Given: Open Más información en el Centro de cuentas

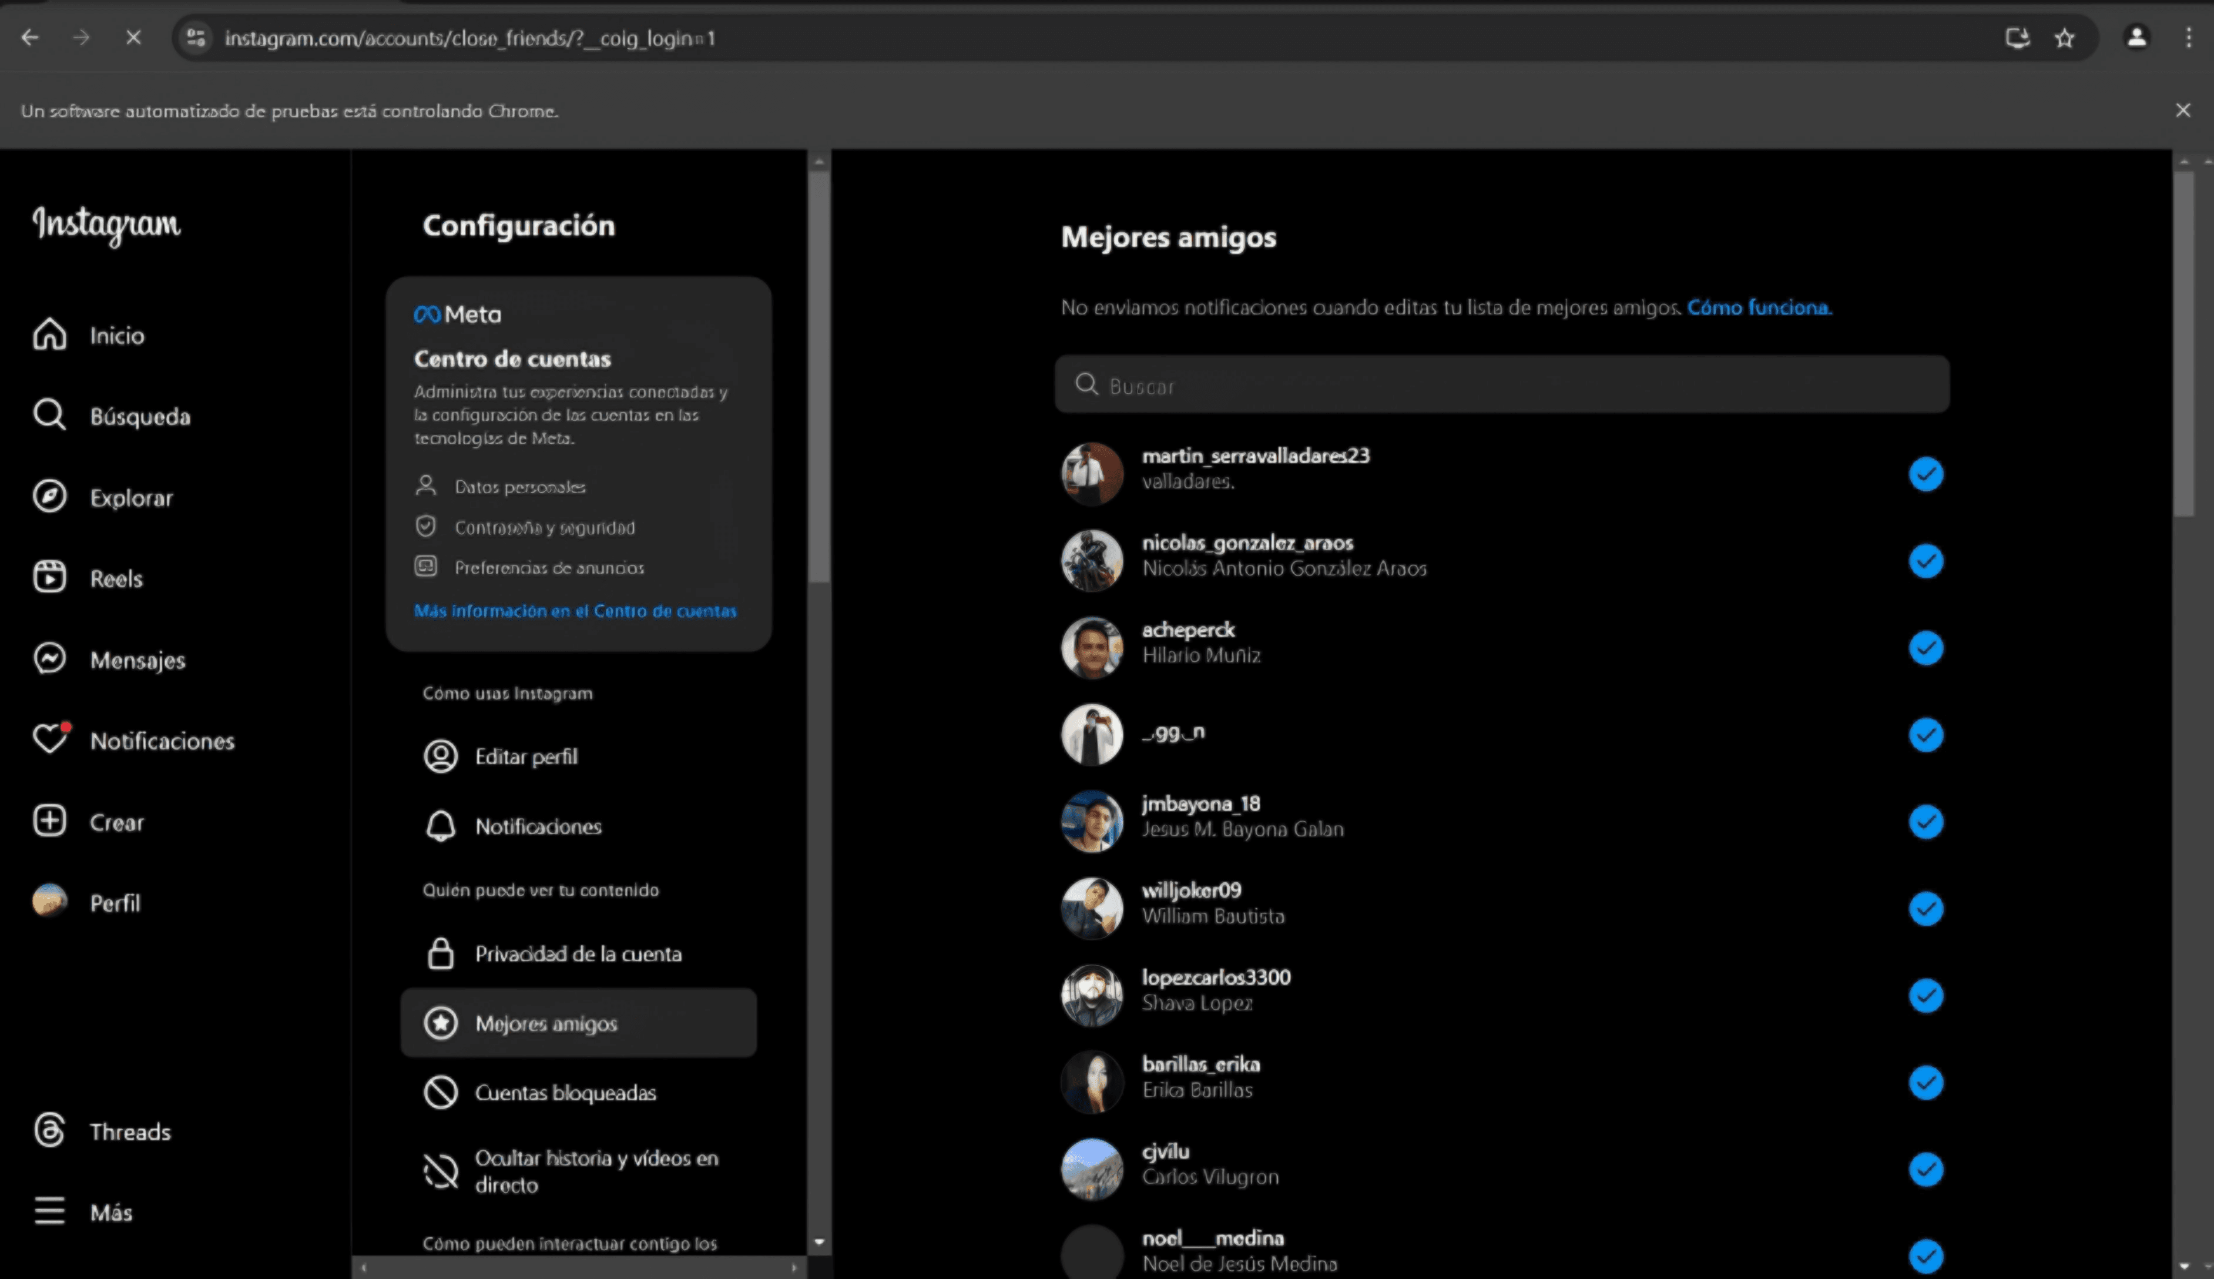Looking at the screenshot, I should tap(575, 611).
